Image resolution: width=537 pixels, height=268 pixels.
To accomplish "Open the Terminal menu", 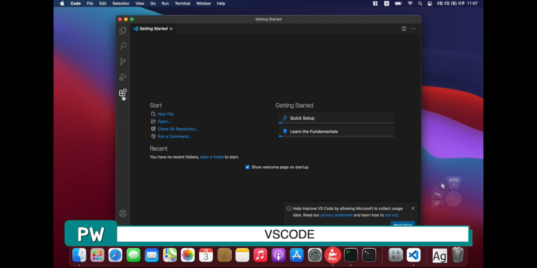I will click(x=182, y=3).
